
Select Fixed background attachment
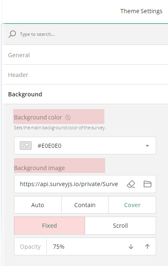point(49,226)
